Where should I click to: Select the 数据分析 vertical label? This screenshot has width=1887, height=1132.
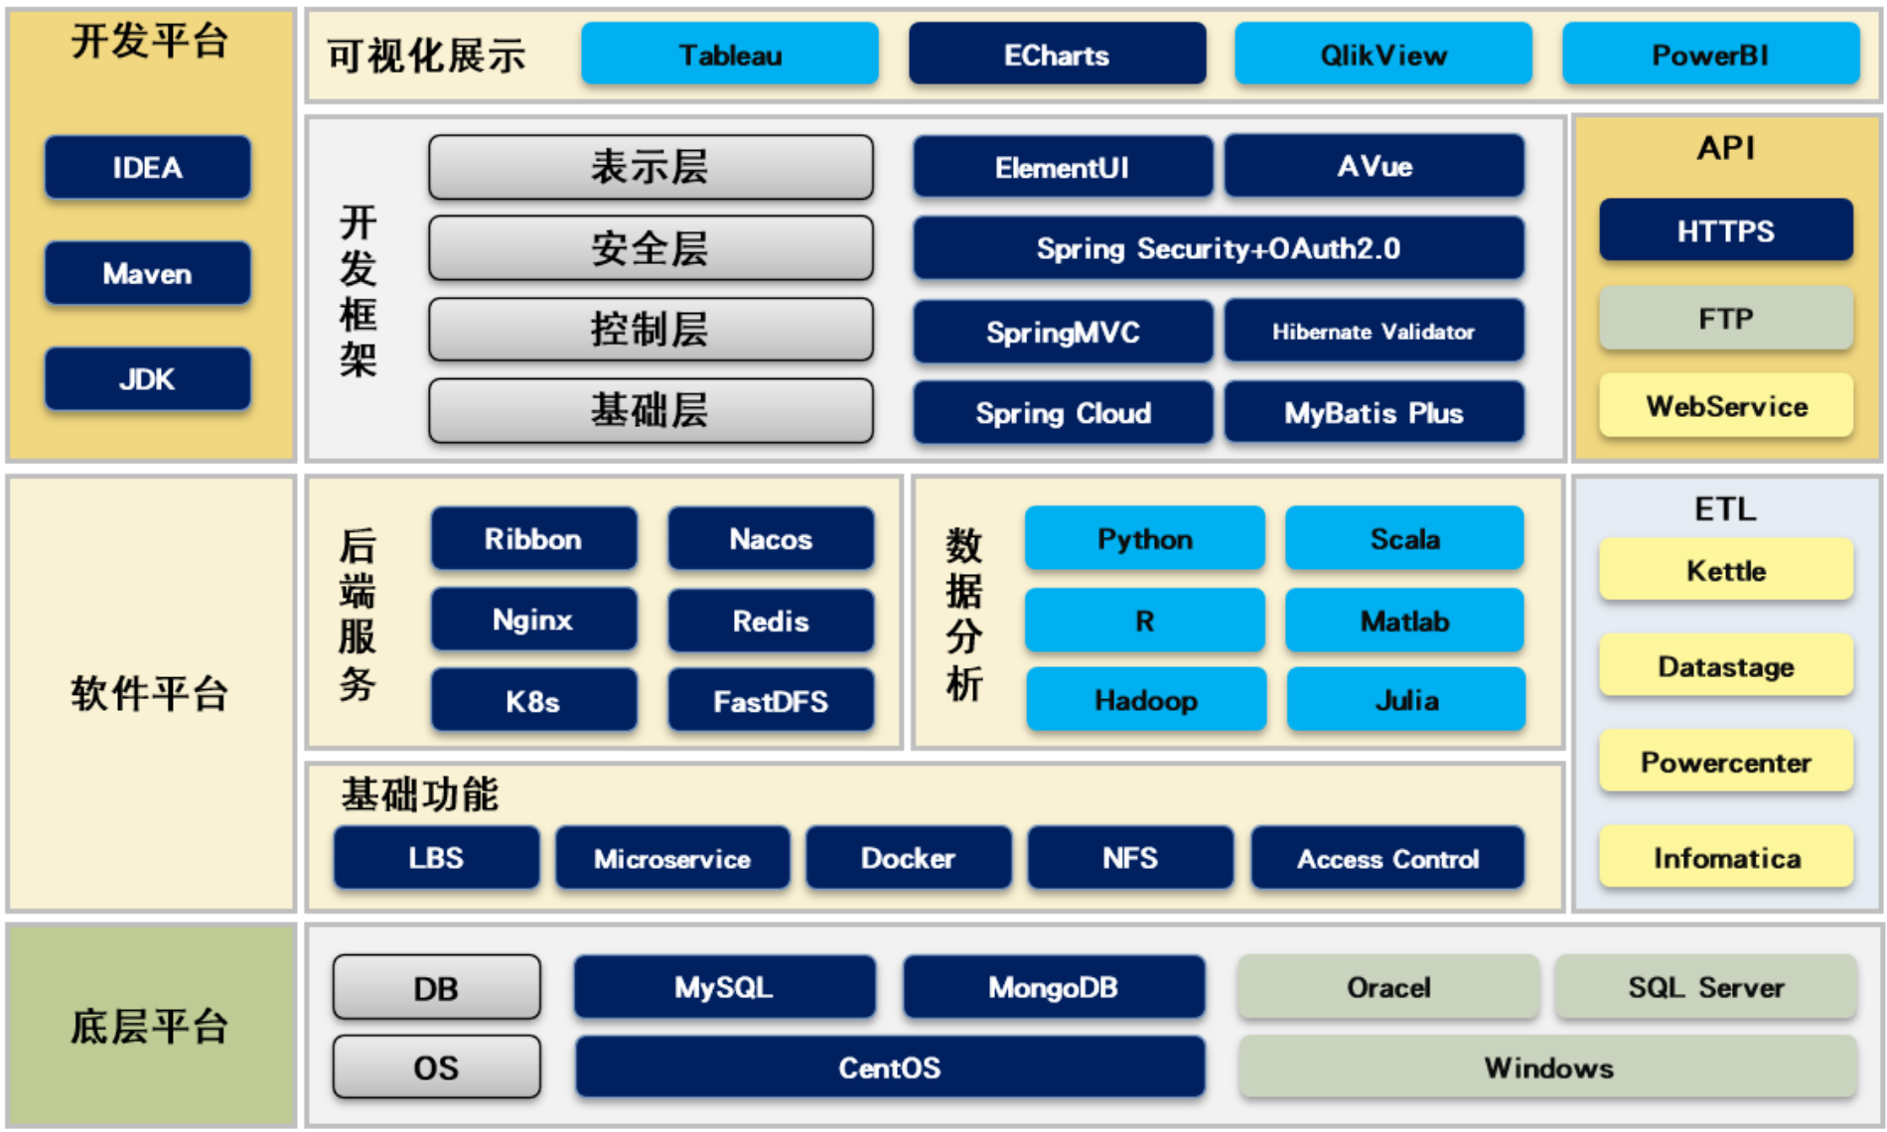pos(963,616)
